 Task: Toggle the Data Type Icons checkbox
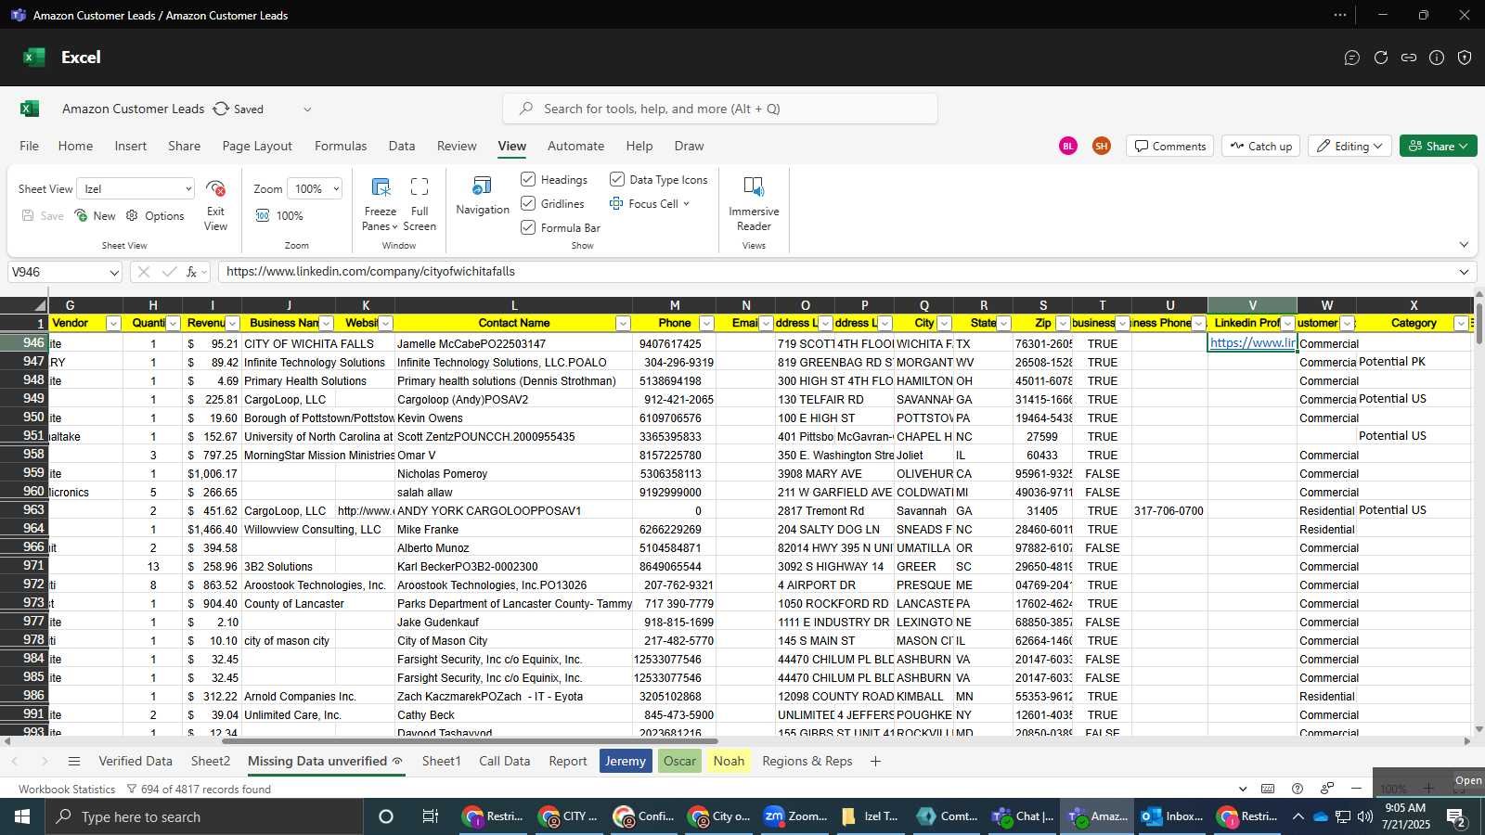(x=617, y=179)
